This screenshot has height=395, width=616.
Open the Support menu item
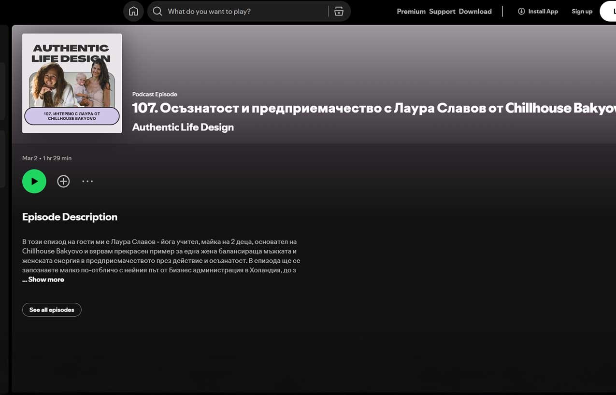pos(442,11)
